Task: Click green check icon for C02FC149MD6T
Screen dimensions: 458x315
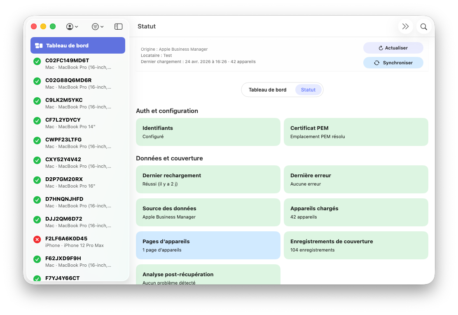Action: (x=37, y=61)
